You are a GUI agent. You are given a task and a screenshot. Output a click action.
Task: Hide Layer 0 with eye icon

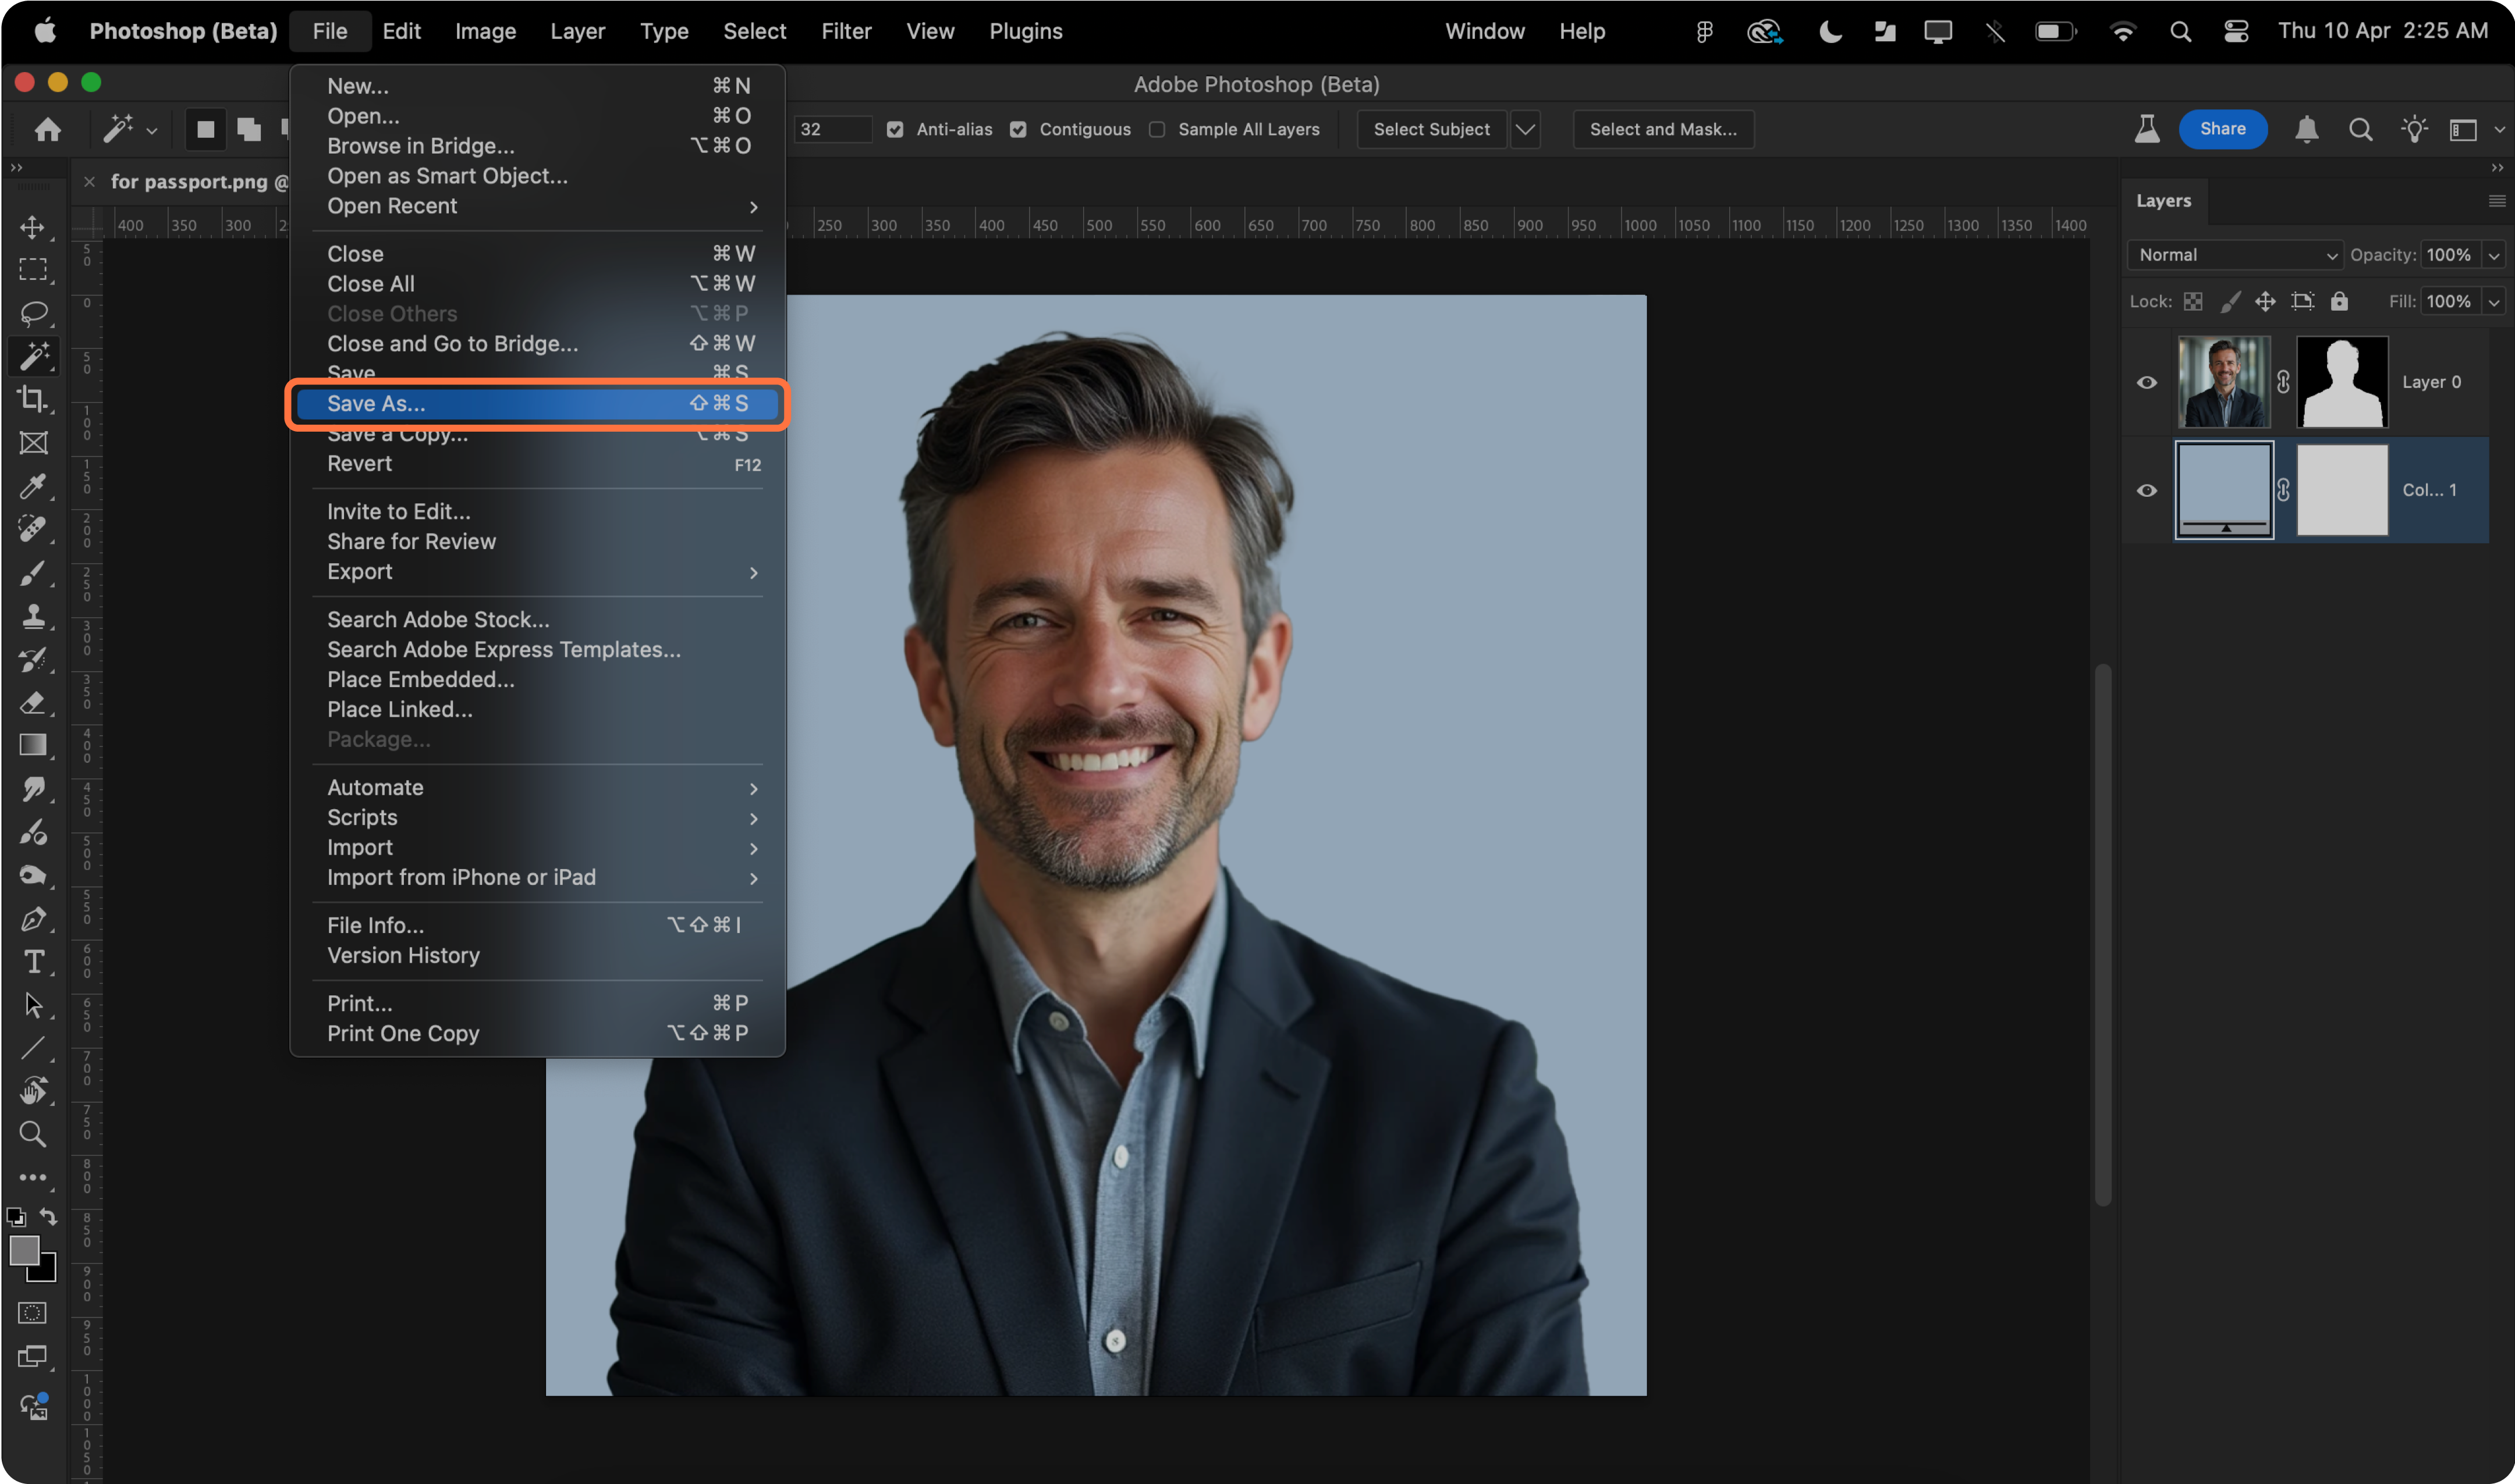tap(2146, 382)
